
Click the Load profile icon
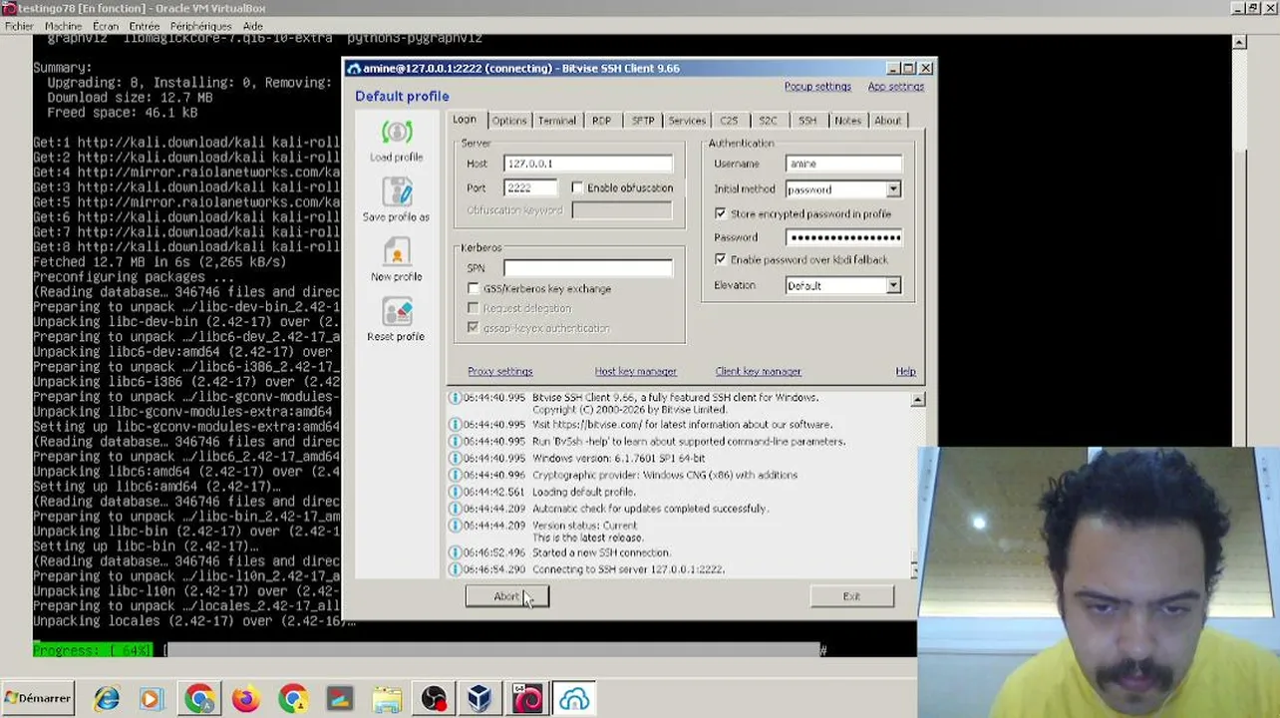[x=397, y=132]
